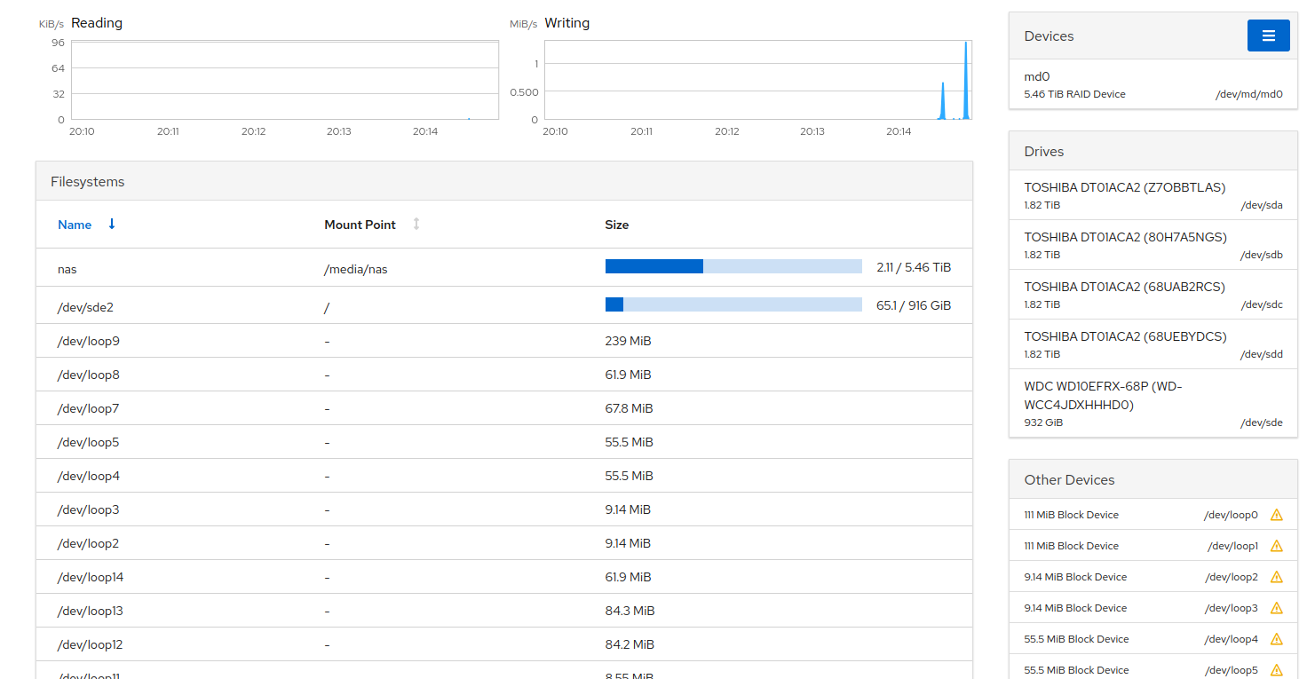Click warning icon beside /dev/loop0
Image resolution: width=1307 pixels, height=679 pixels.
1277,515
